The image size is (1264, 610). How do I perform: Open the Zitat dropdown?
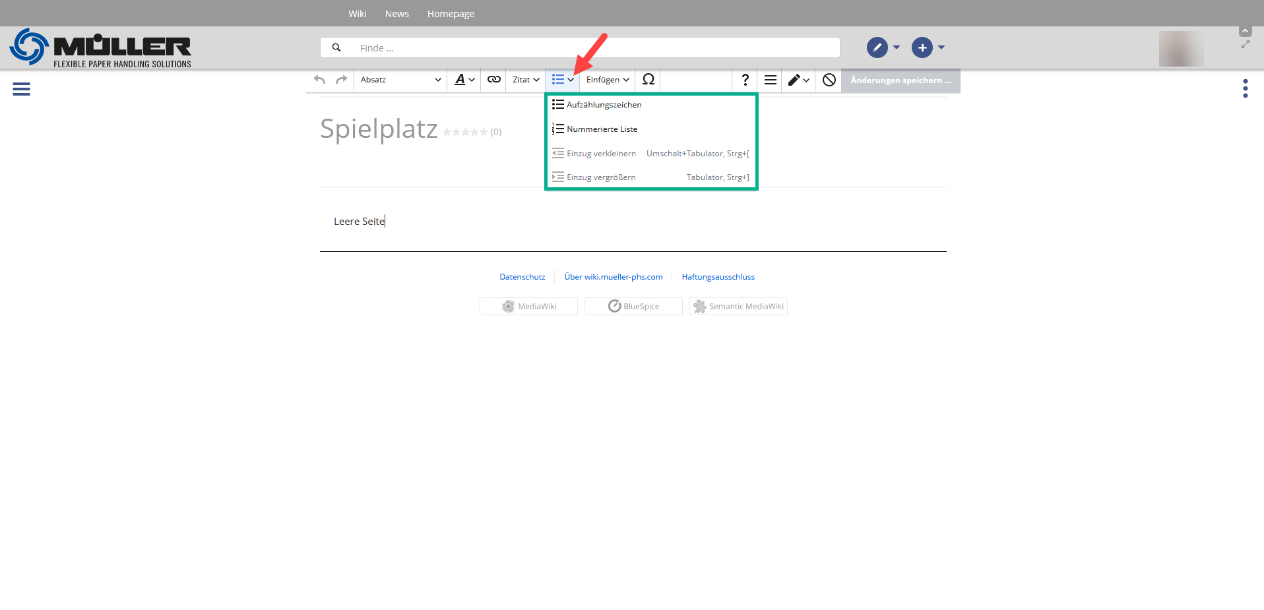526,80
